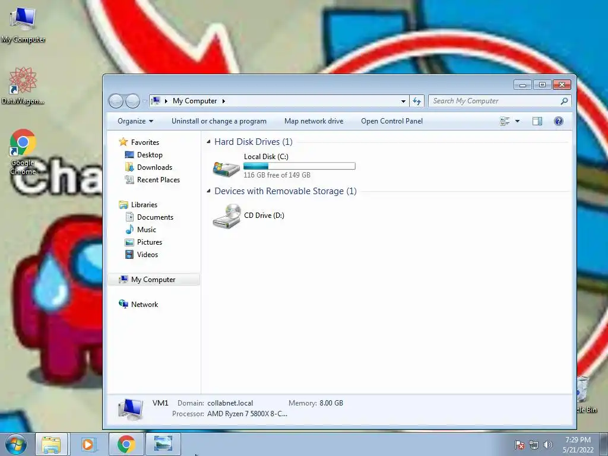
Task: Click VM1 computer icon in details pane
Action: [x=131, y=408]
